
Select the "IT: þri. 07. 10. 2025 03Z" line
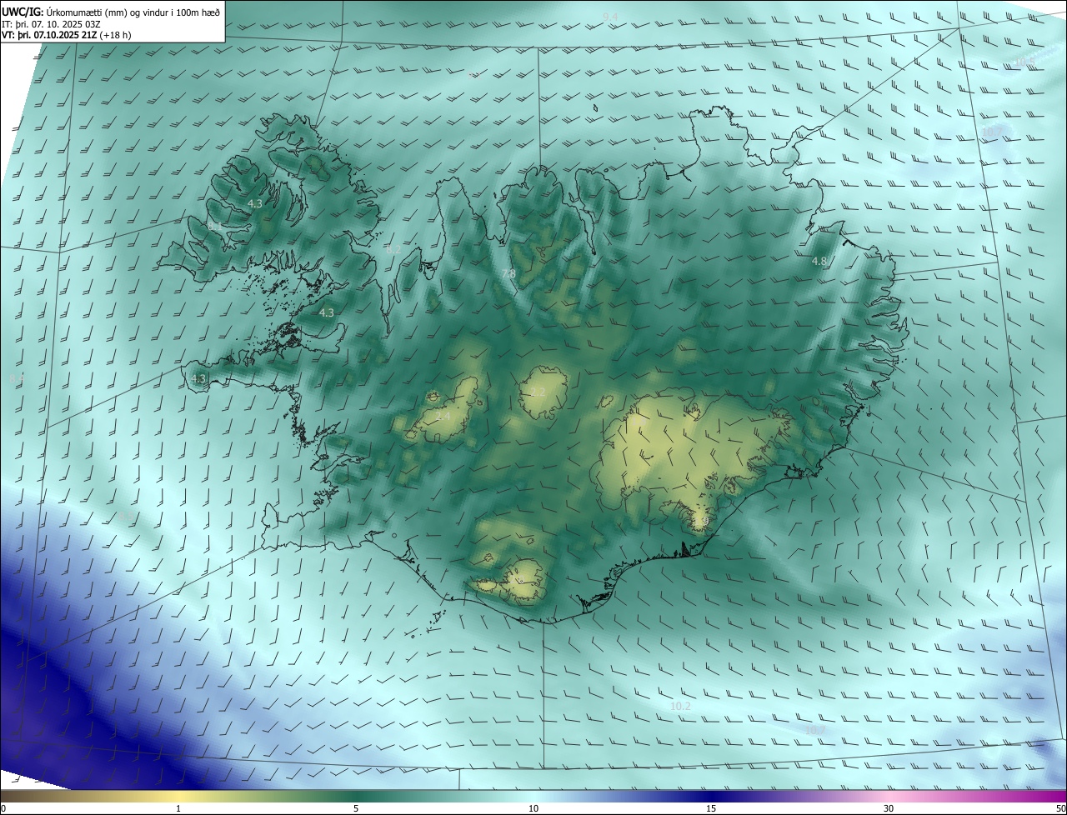pyautogui.click(x=52, y=22)
